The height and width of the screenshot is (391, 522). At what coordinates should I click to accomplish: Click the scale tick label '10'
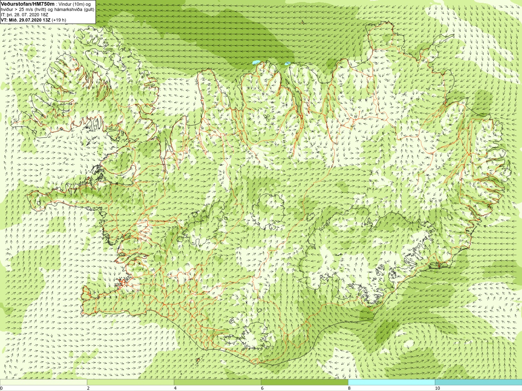pos(437,389)
